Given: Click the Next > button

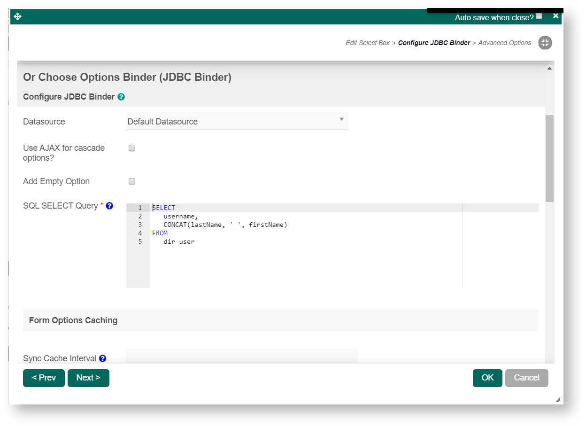Looking at the screenshot, I should [88, 378].
